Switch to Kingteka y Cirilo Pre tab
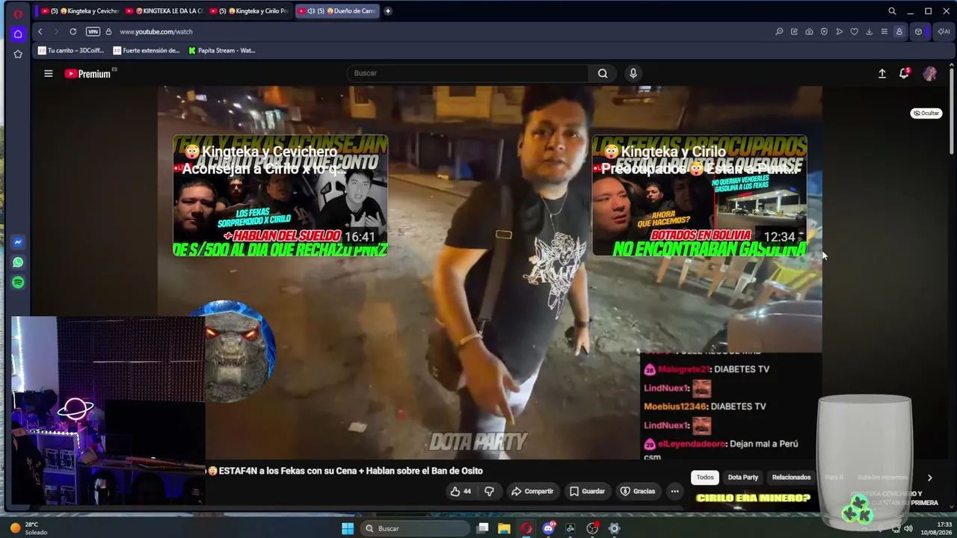 (250, 11)
